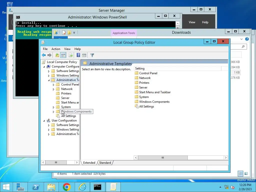Click the Downloads window search box
The image size is (256, 192).
239,46
